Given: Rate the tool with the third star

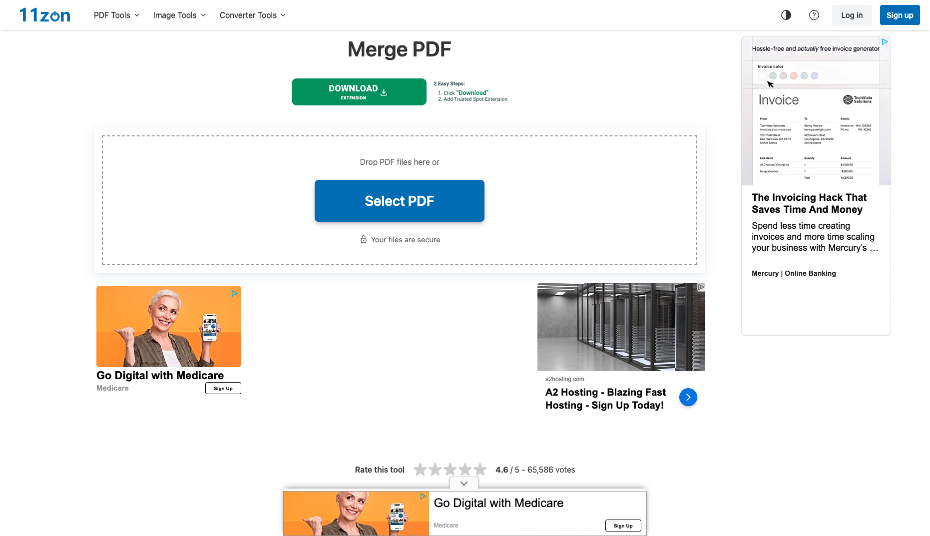Looking at the screenshot, I should pos(451,470).
